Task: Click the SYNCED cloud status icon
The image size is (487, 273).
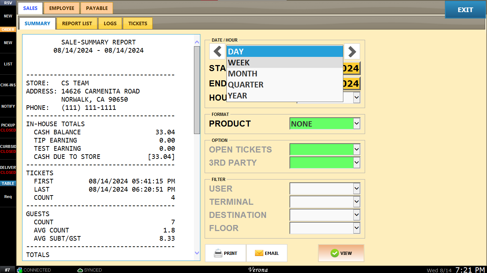Action: (80, 270)
